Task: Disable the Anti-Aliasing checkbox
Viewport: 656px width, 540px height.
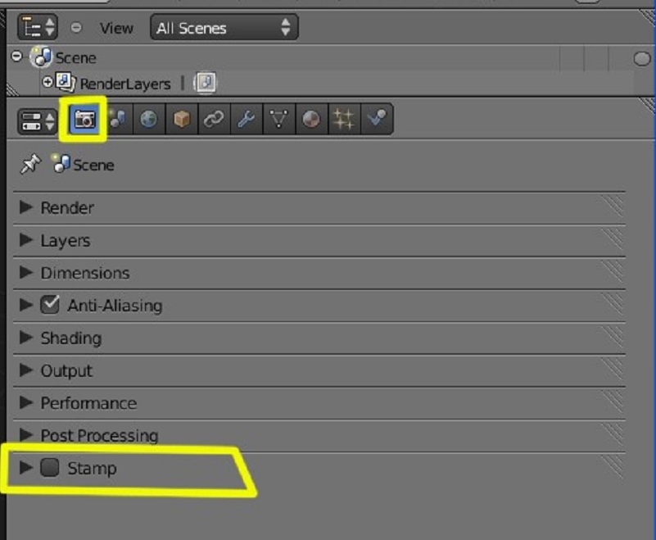Action: click(50, 305)
